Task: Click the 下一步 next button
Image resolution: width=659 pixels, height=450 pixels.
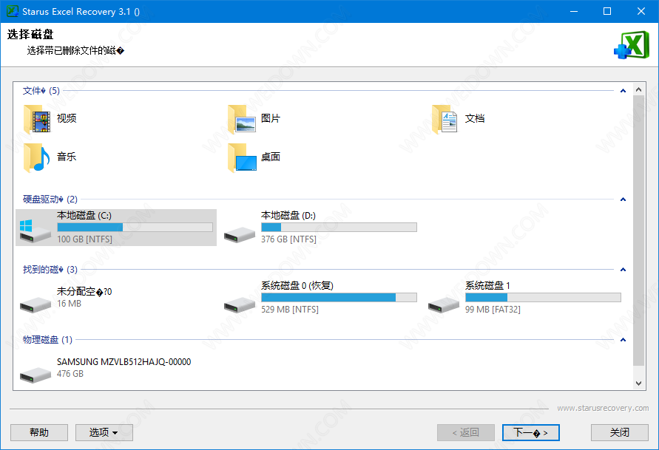Action: 531,432
